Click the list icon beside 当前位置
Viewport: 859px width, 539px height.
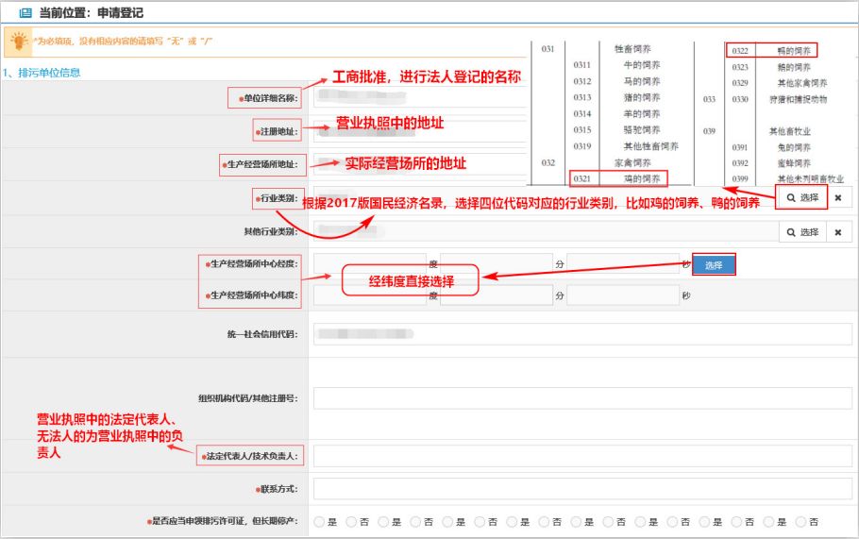(25, 14)
